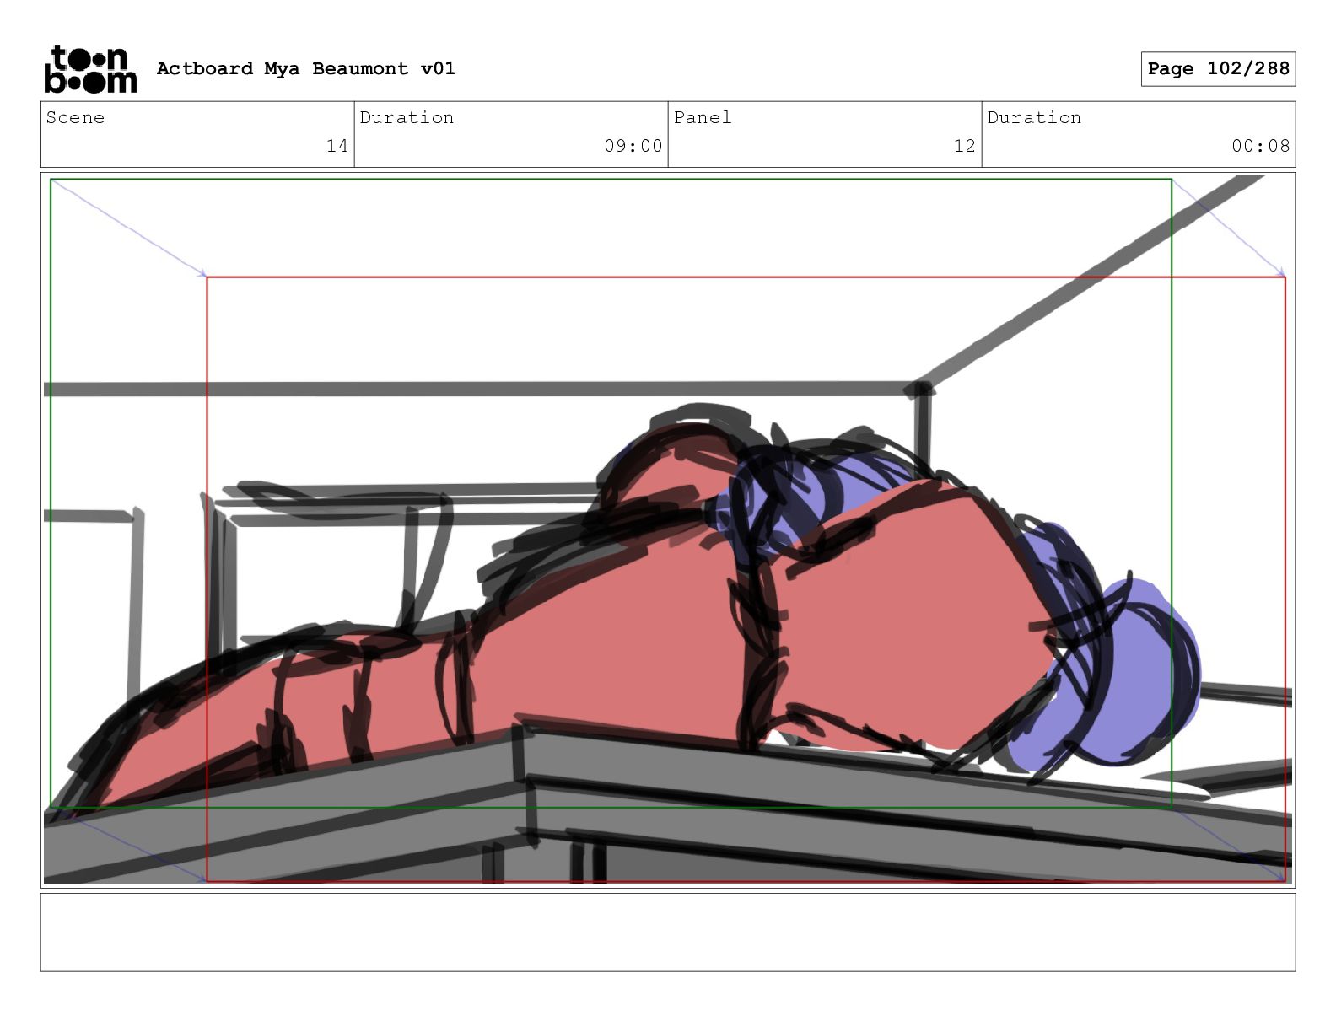Click panel number value '12'
Viewport: 1336px width, 1032px height.
click(x=965, y=146)
